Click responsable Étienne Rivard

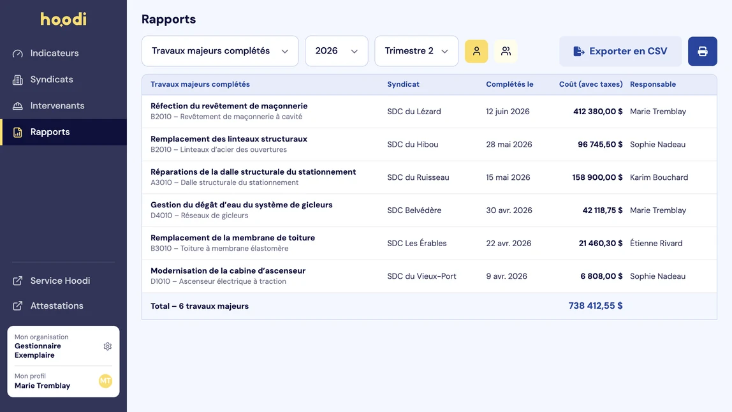[656, 244]
